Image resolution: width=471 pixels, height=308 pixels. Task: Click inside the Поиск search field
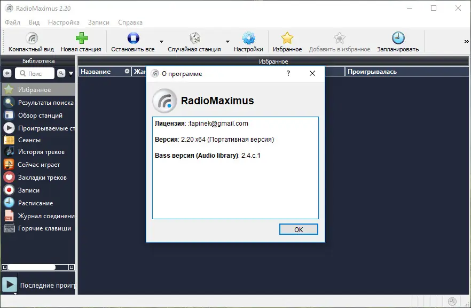[x=35, y=73]
